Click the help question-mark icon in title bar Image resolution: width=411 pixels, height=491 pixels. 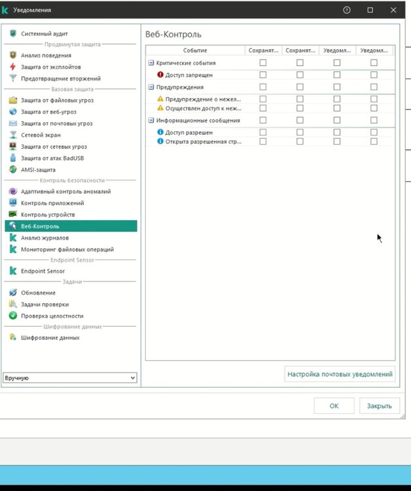[346, 10]
